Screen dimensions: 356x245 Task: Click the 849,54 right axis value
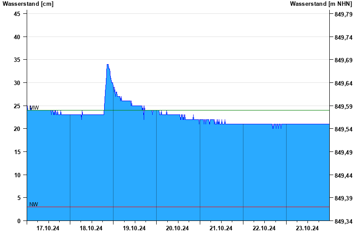point(344,129)
